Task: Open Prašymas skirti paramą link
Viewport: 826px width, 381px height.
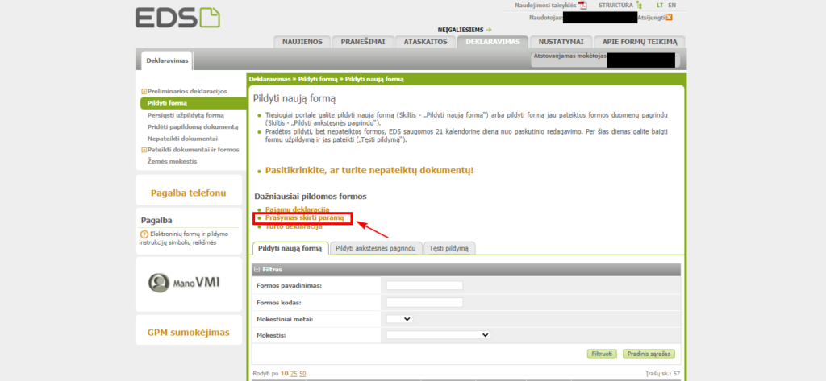Action: (304, 217)
